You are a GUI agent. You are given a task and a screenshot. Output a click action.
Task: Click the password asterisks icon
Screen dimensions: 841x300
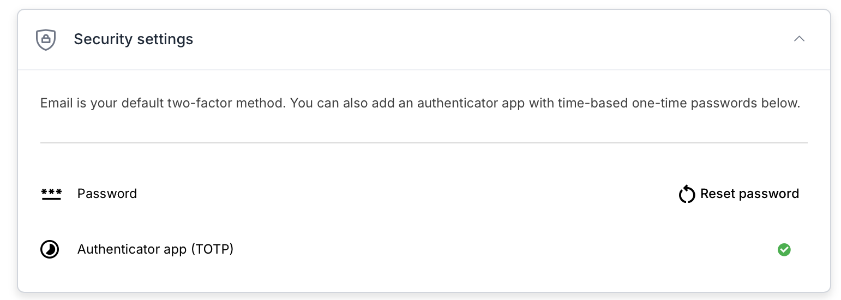[51, 194]
